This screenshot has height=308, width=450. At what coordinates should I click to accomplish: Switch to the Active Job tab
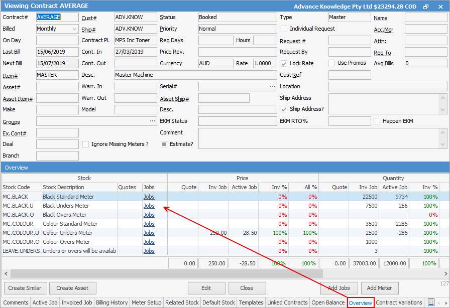(45, 302)
